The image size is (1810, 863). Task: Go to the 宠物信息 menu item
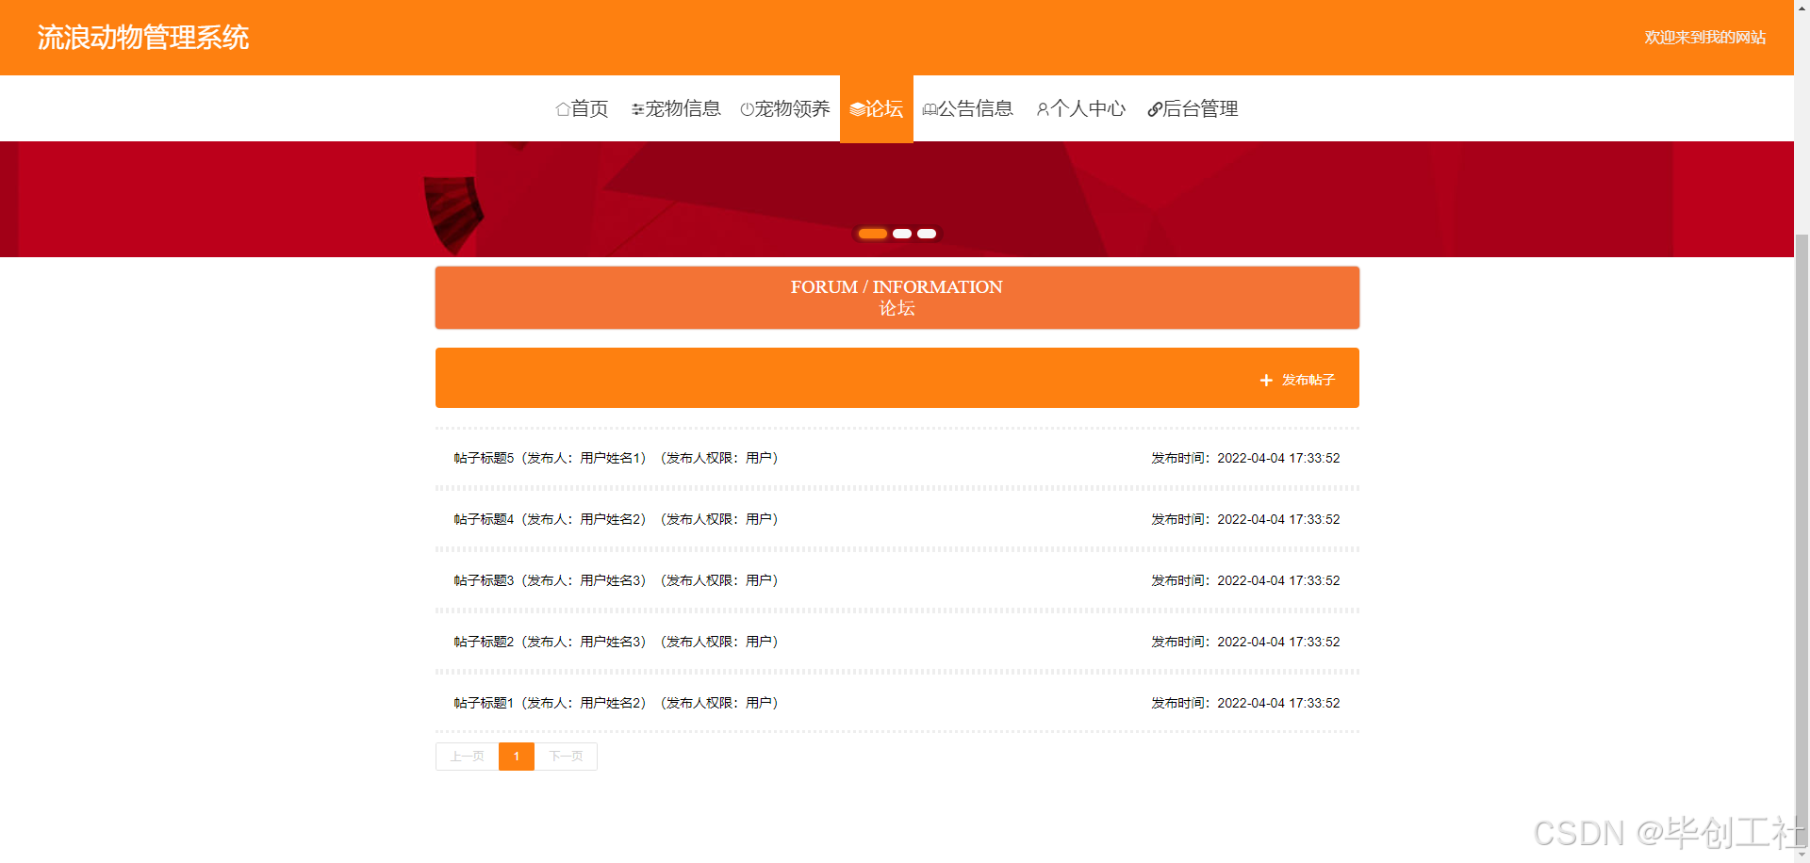coord(676,109)
